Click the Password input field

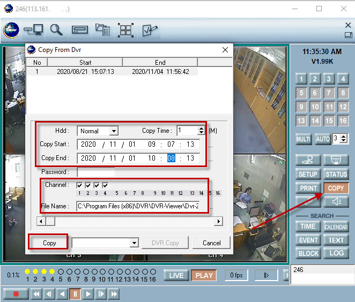click(96, 172)
